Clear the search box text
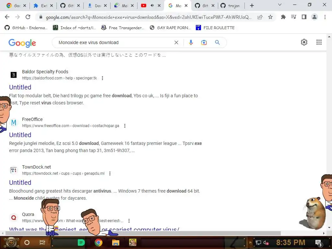The height and width of the screenshot is (249, 332). tap(176, 42)
